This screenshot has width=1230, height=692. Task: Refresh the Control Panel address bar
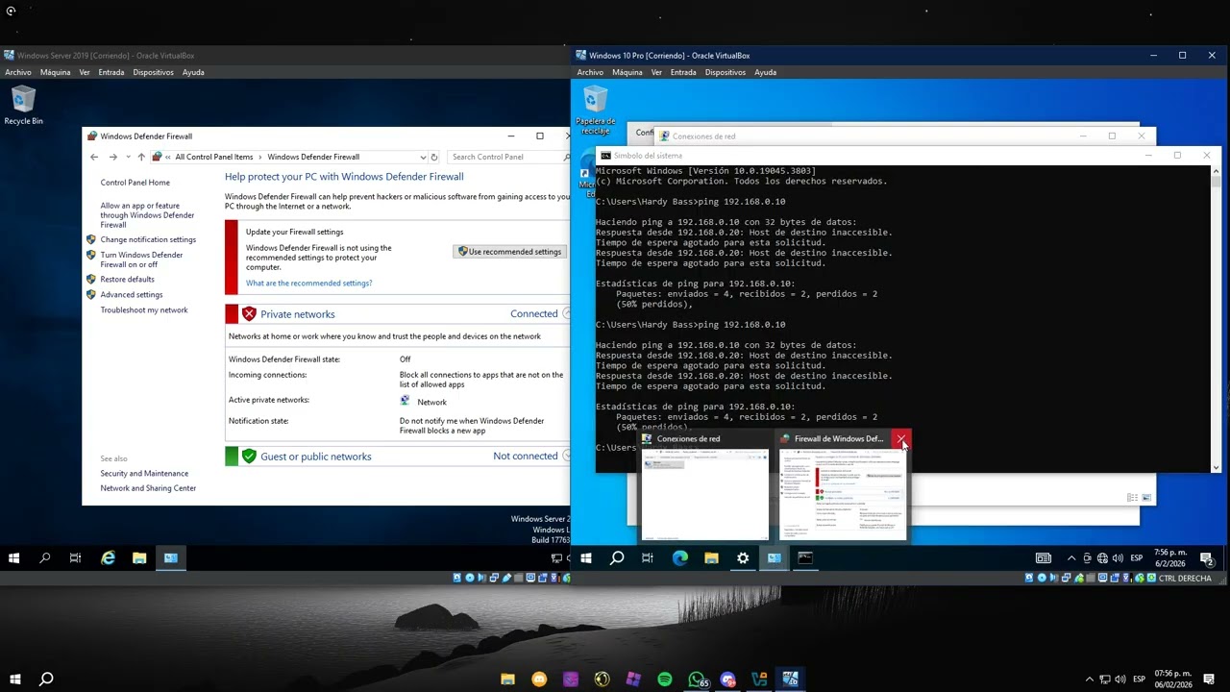[434, 157]
